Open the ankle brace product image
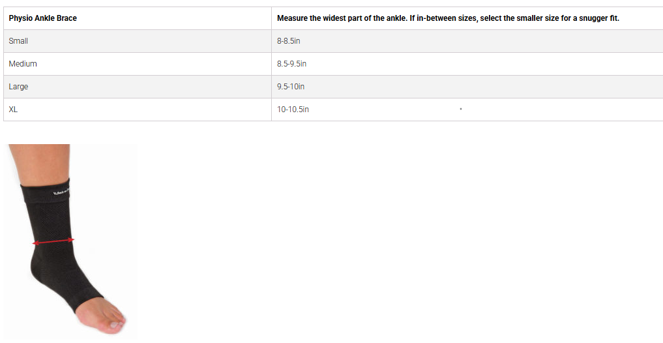 tap(70, 241)
